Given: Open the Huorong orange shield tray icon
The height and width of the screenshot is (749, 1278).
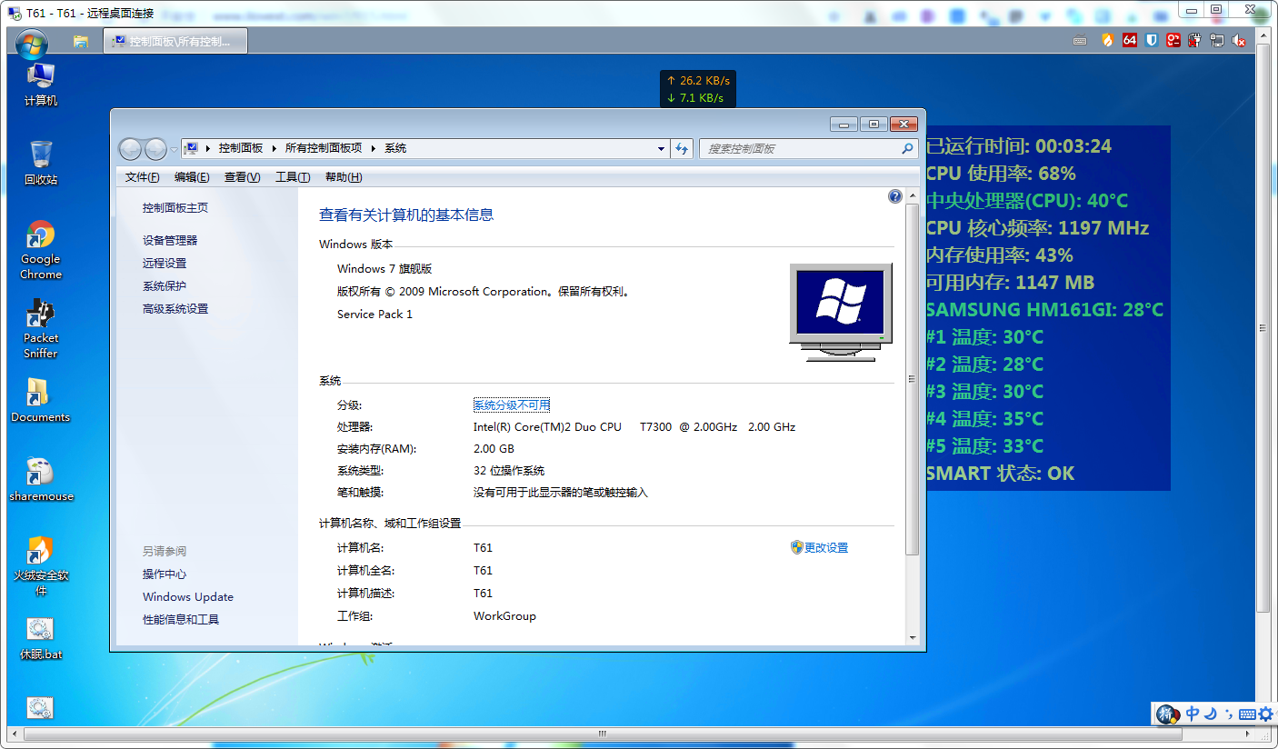Looking at the screenshot, I should pos(1107,41).
